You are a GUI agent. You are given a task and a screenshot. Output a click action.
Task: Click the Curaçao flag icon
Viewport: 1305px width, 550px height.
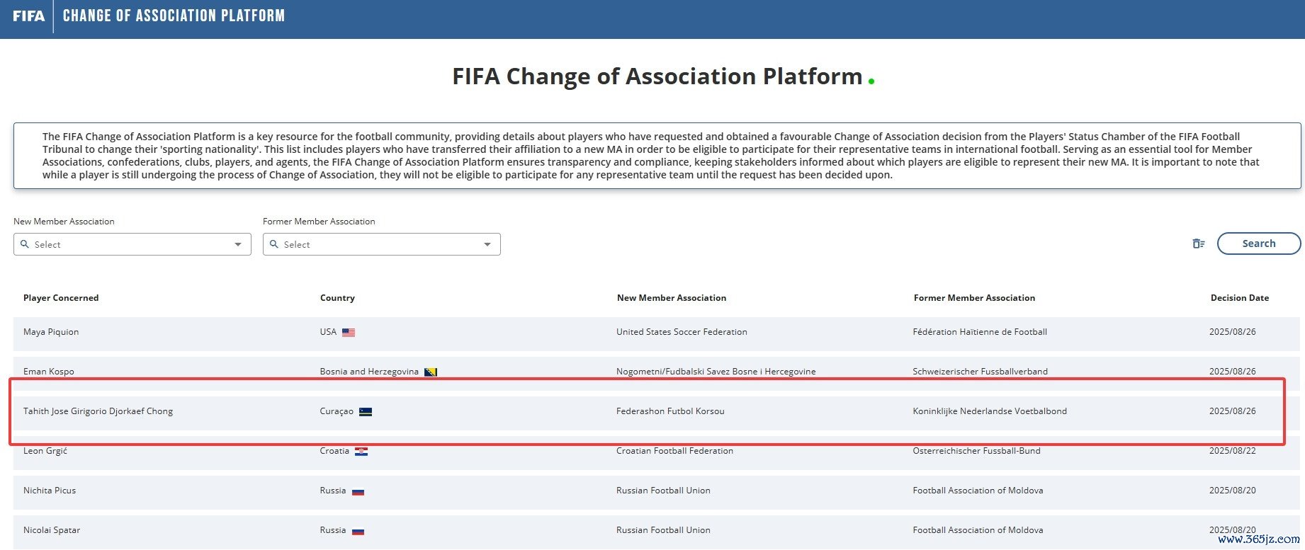[366, 412]
